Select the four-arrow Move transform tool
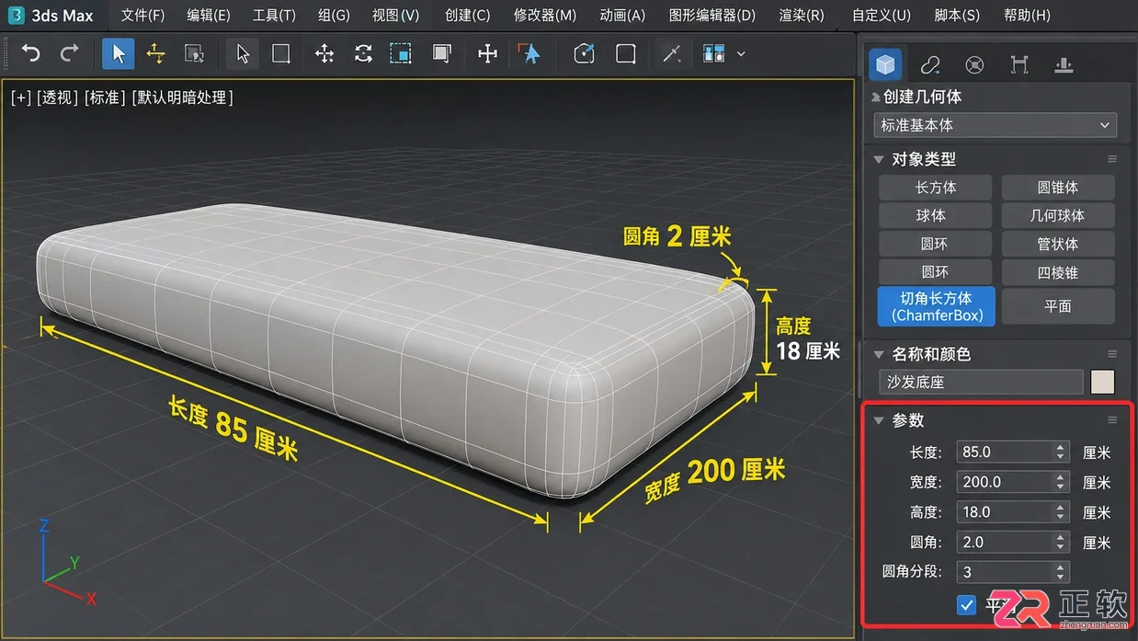1138x641 pixels. pyautogui.click(x=324, y=53)
